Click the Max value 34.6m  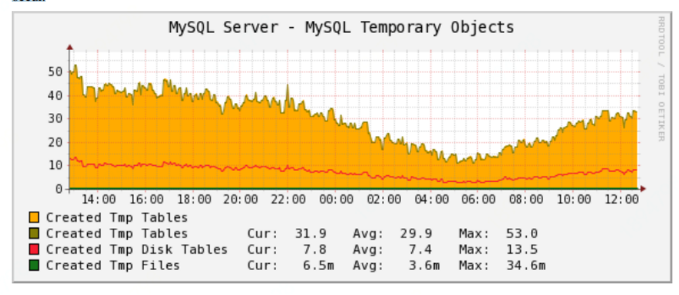click(525, 265)
